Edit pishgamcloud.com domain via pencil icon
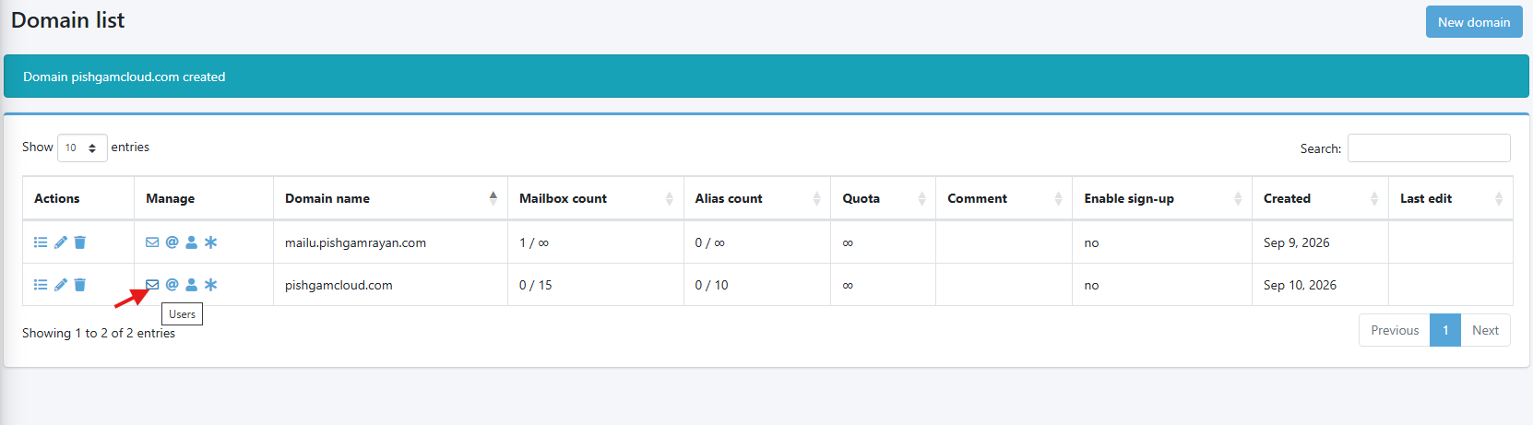1533x425 pixels. (61, 285)
